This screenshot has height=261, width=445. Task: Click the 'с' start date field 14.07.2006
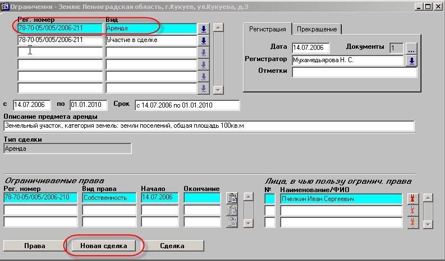pyautogui.click(x=32, y=105)
